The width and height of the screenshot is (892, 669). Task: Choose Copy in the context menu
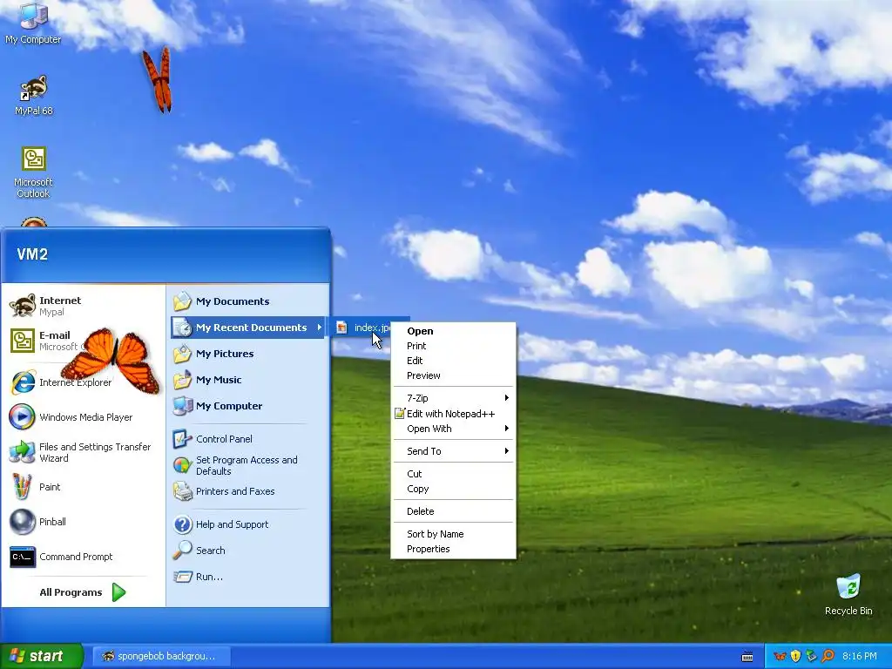pos(453,489)
